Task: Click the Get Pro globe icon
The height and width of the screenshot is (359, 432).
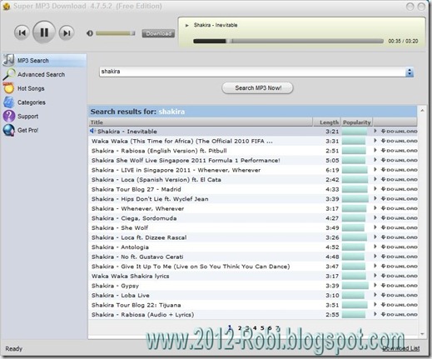Action: click(x=8, y=130)
